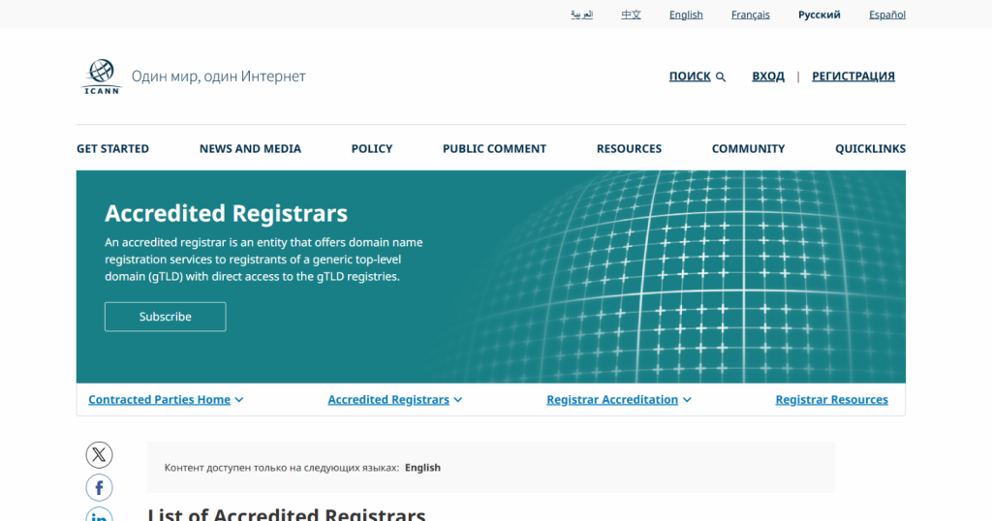Switch language to Chinese 中文

(x=631, y=15)
